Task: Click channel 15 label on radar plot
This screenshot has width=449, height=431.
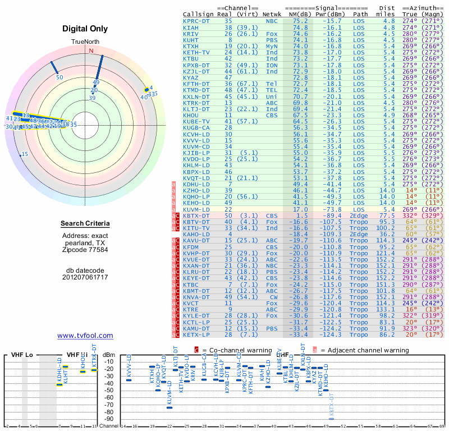Action: pos(25,154)
